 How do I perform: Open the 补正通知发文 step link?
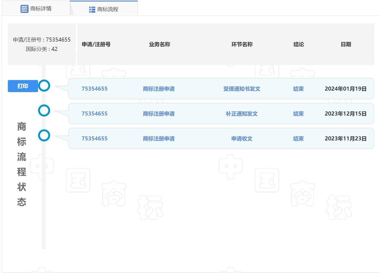click(x=242, y=114)
